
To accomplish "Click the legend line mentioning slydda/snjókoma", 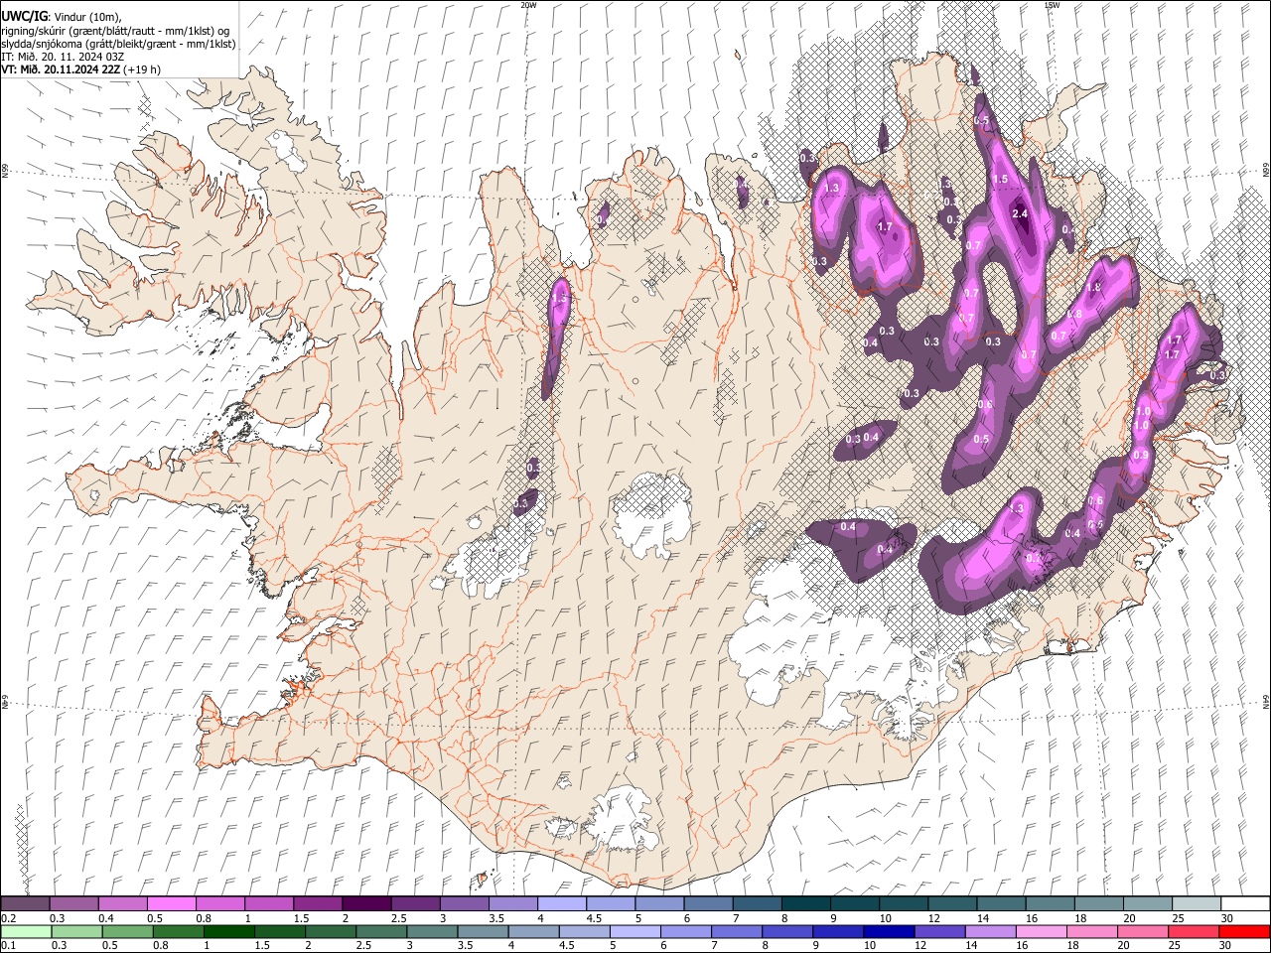I will coord(118,44).
